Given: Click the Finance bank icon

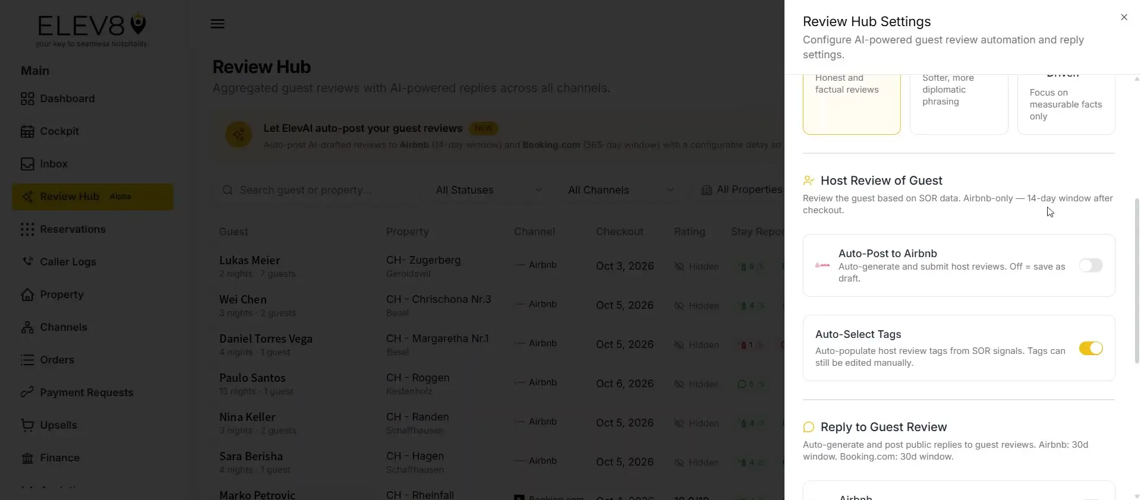Looking at the screenshot, I should [27, 458].
